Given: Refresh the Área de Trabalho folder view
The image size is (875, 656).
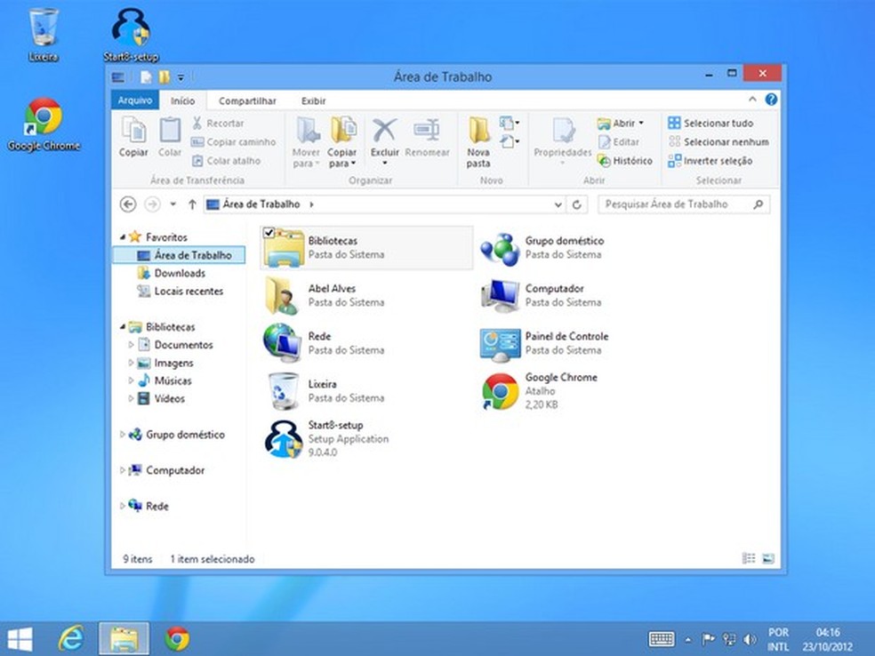Looking at the screenshot, I should click(x=577, y=204).
